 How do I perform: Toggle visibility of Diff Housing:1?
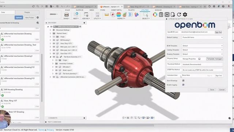(x=54, y=40)
